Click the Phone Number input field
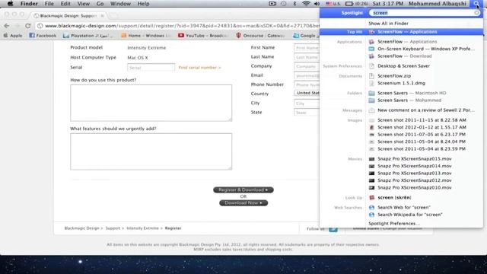The image size is (487, 274). [307, 84]
